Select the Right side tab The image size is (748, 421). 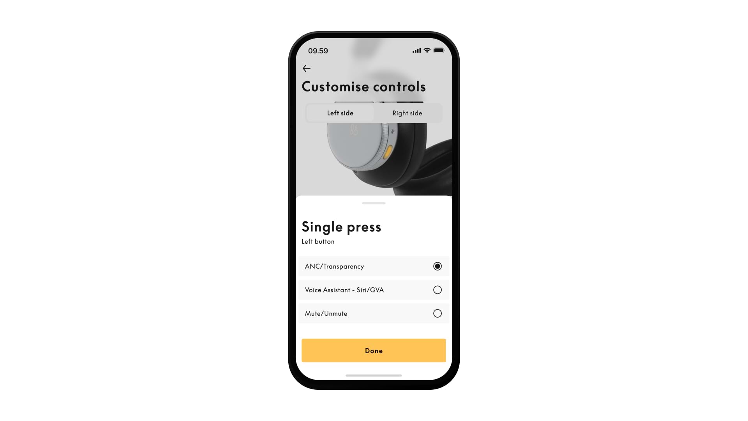coord(407,113)
